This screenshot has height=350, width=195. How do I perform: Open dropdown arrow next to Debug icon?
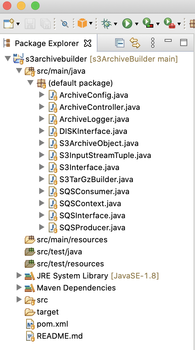(115, 24)
